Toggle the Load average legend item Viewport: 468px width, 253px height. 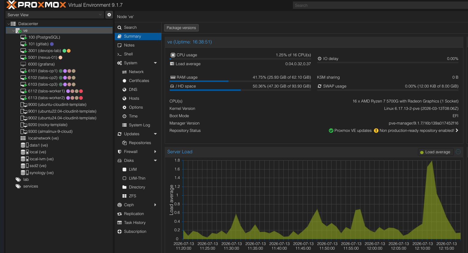[435, 152]
